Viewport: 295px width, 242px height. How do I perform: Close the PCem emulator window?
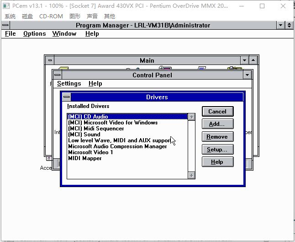(x=283, y=6)
